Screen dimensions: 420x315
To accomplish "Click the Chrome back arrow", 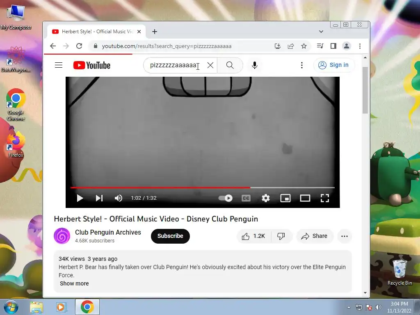I will pyautogui.click(x=53, y=46).
